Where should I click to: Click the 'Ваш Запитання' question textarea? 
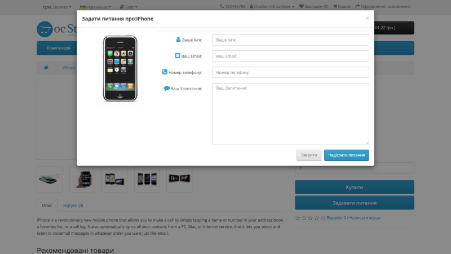290,114
